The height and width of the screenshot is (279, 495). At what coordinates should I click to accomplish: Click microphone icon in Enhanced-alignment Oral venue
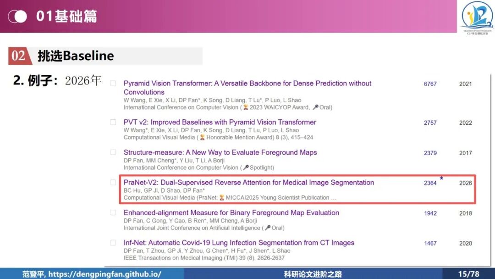click(x=267, y=228)
